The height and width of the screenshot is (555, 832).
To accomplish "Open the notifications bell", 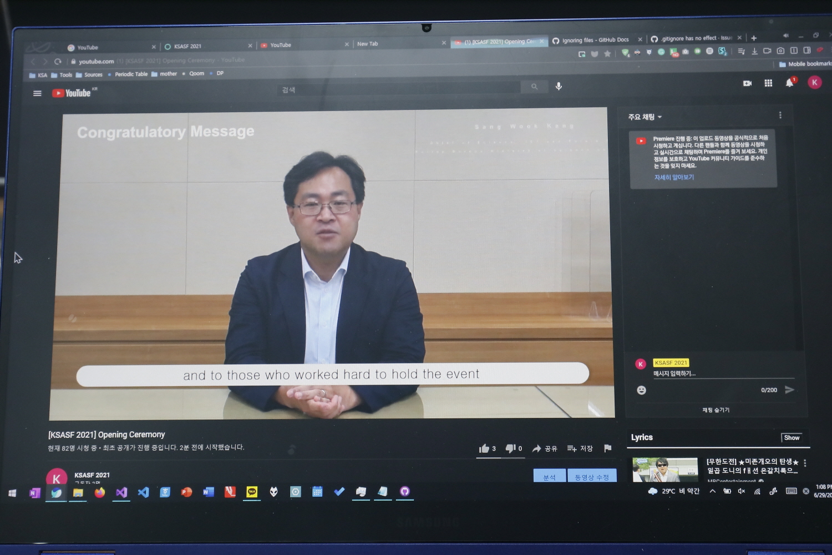I will point(790,83).
